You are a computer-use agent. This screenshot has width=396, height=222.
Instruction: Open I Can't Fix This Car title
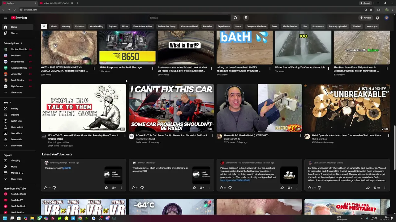171,135
